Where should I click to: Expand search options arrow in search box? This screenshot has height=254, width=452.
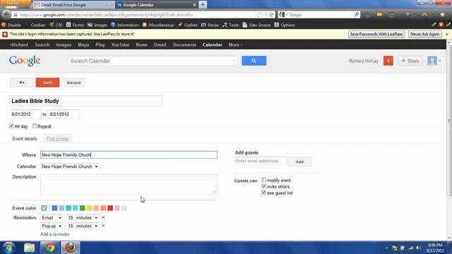[x=234, y=61]
